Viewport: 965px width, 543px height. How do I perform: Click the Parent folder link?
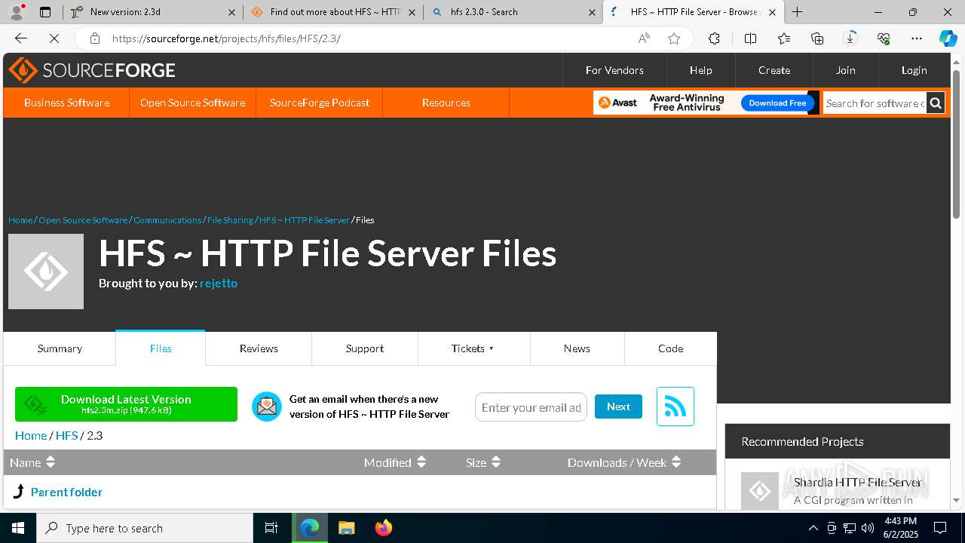coord(66,492)
